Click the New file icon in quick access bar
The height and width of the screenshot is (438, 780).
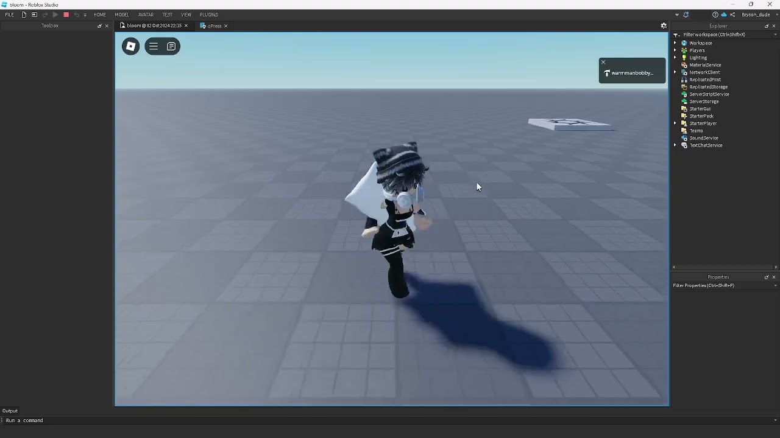pyautogui.click(x=24, y=15)
